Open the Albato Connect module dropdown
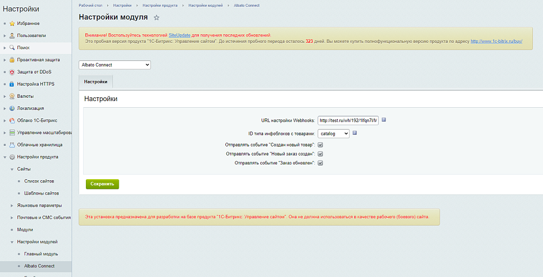This screenshot has height=277, width=543. tap(115, 65)
